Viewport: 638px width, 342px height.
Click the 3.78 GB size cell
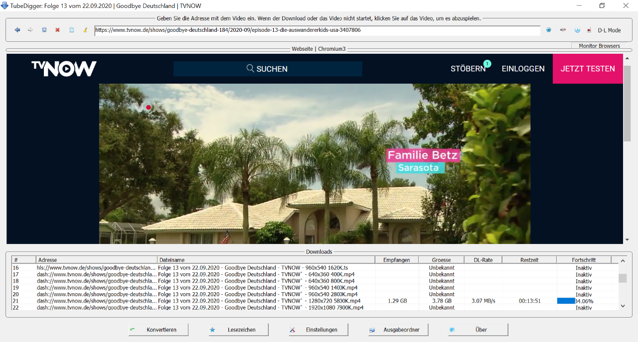coord(442,301)
